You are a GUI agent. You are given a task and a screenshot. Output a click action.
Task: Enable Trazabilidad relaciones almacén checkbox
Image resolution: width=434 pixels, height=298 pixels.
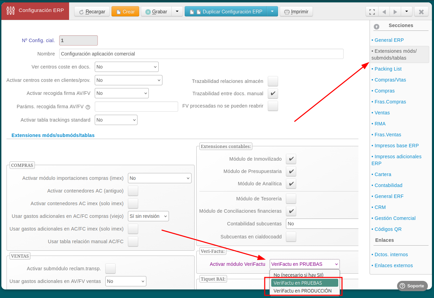(x=273, y=81)
